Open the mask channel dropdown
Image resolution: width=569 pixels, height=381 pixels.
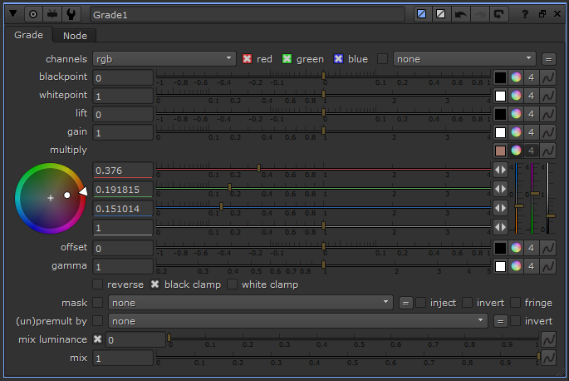click(x=251, y=303)
